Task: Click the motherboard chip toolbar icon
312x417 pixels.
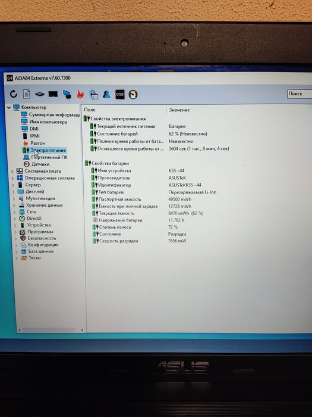Action: pos(40,94)
